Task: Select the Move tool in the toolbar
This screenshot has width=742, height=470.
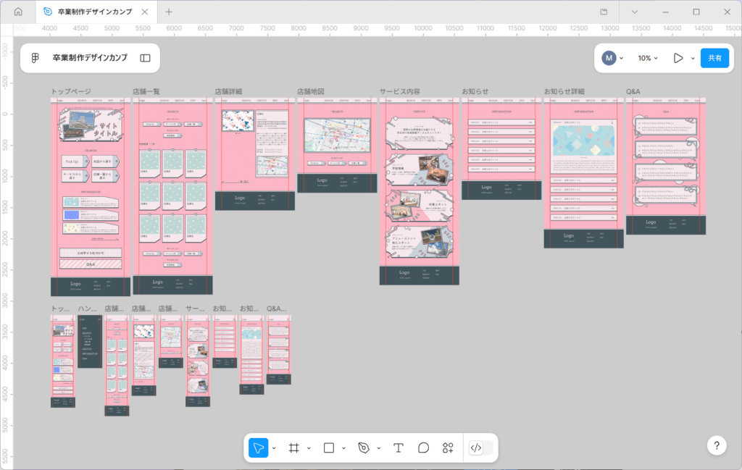Action: 259,448
